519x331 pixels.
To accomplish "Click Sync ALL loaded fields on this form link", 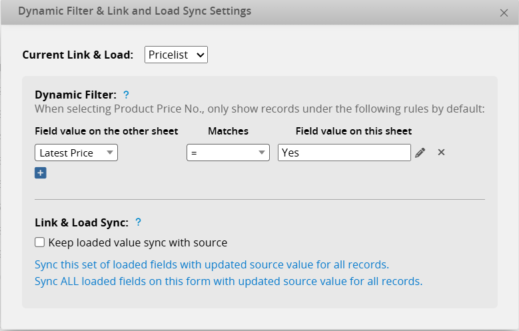I will pos(228,281).
